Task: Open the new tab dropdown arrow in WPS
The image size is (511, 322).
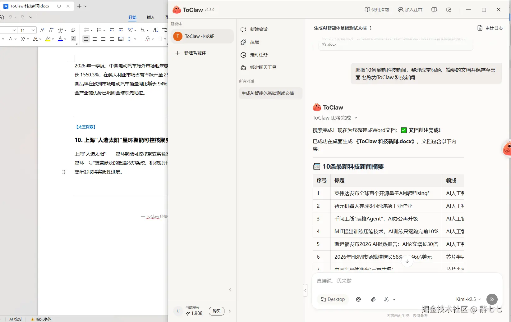Action: point(86,6)
